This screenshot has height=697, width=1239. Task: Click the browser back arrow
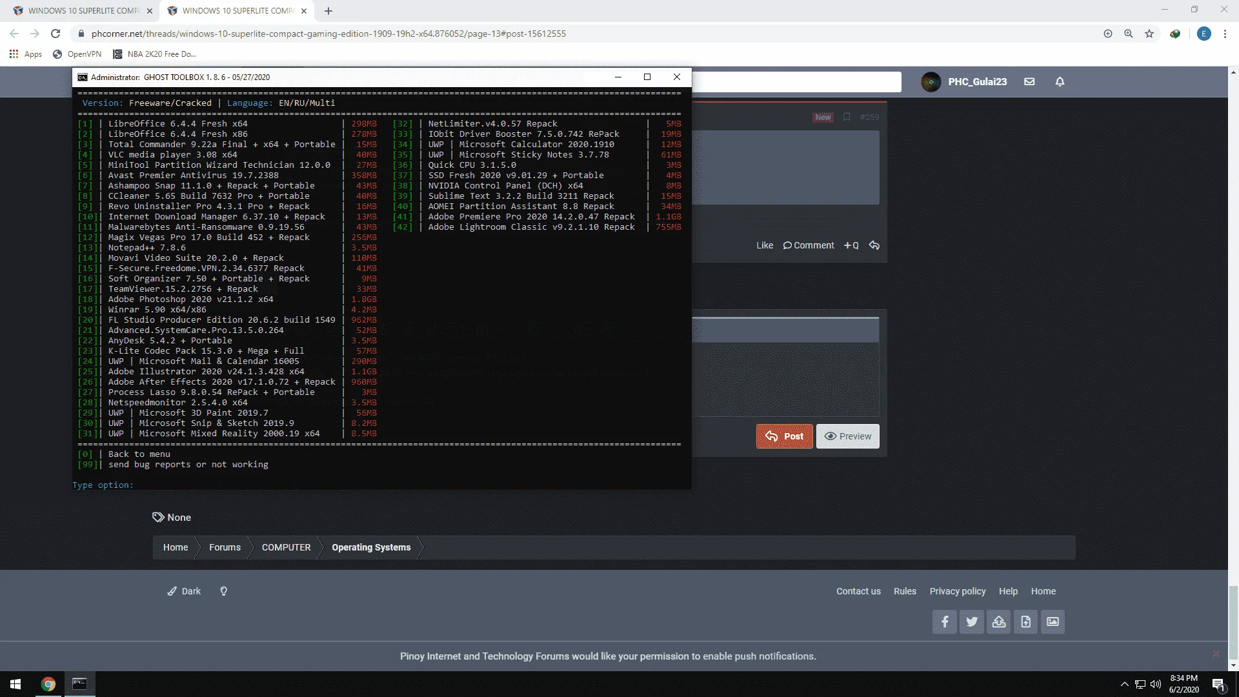tap(14, 34)
